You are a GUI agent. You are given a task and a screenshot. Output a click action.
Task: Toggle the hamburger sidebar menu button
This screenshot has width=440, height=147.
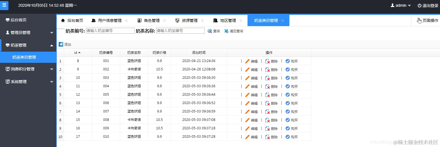[4, 5]
